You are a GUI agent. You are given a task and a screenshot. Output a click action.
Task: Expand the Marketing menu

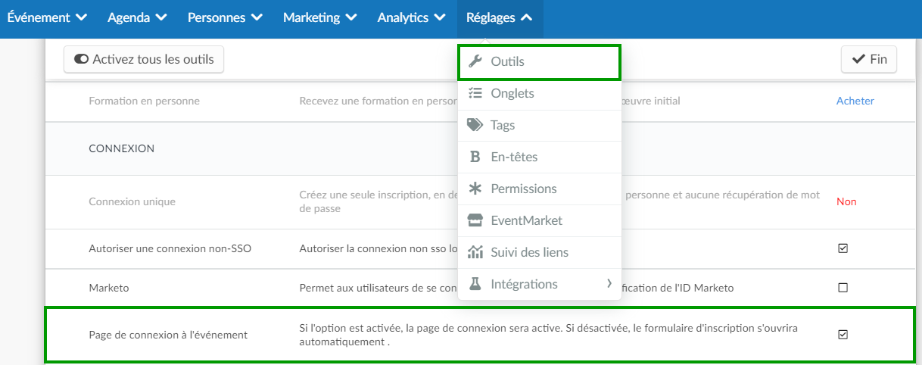point(320,17)
